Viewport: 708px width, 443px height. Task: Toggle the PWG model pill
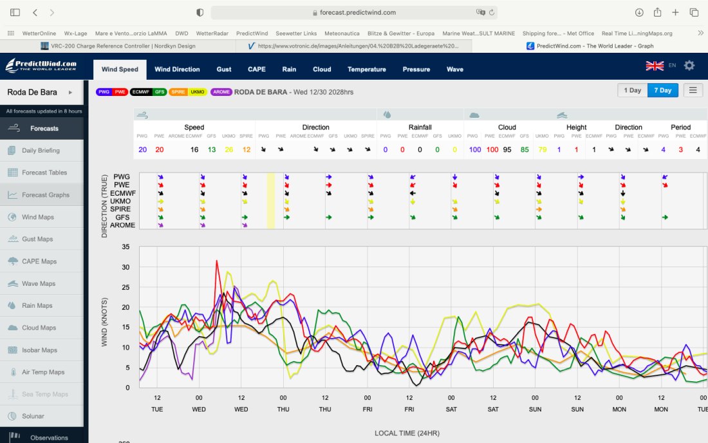[103, 92]
